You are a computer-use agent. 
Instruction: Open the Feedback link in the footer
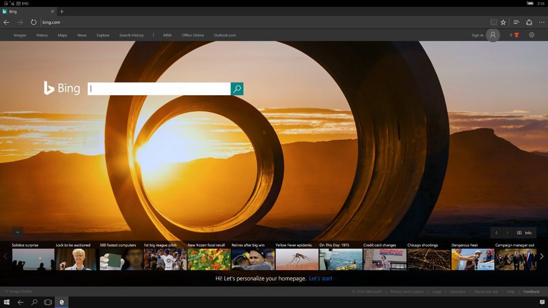click(x=531, y=291)
